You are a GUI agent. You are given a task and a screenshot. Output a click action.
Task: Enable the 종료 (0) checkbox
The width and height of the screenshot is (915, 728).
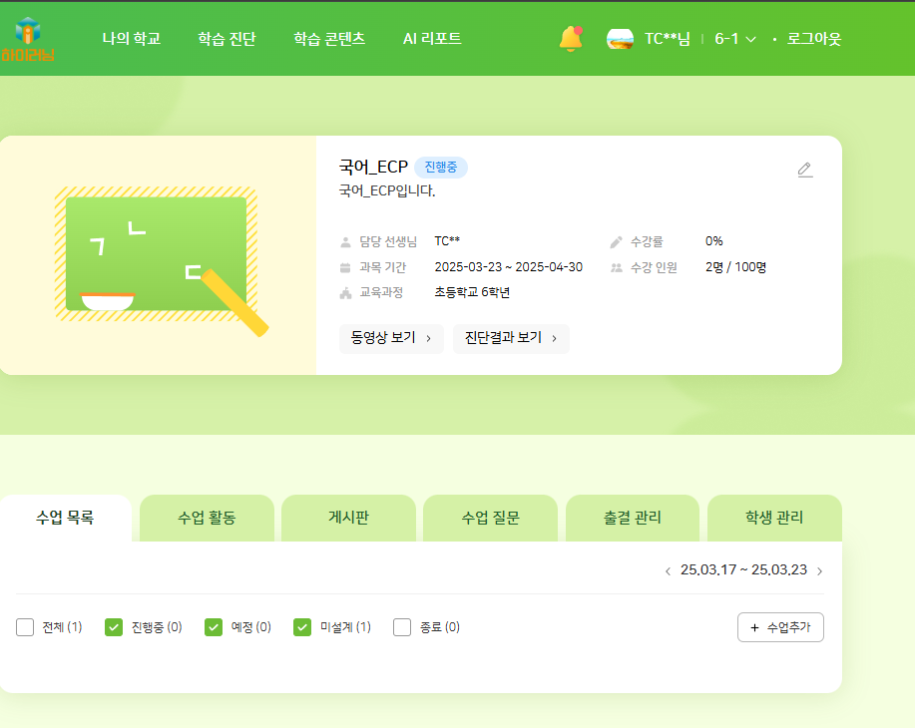402,627
